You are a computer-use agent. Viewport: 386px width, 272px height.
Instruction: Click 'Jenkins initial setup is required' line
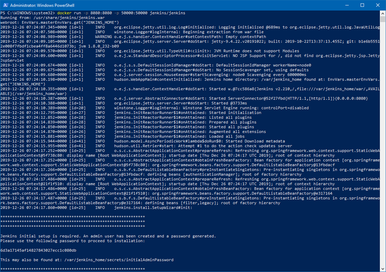coord(108,236)
